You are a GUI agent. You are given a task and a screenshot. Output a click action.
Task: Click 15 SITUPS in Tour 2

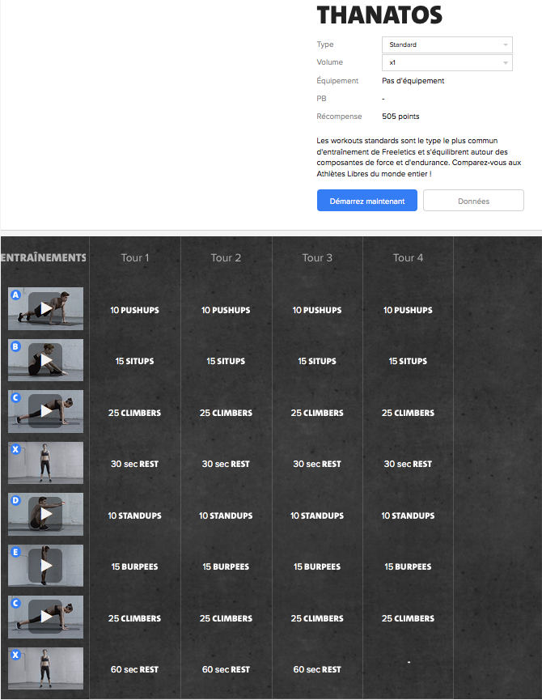pos(226,361)
